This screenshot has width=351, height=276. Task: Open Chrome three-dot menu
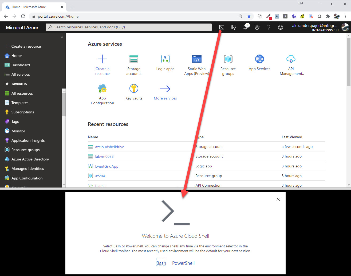(345, 16)
